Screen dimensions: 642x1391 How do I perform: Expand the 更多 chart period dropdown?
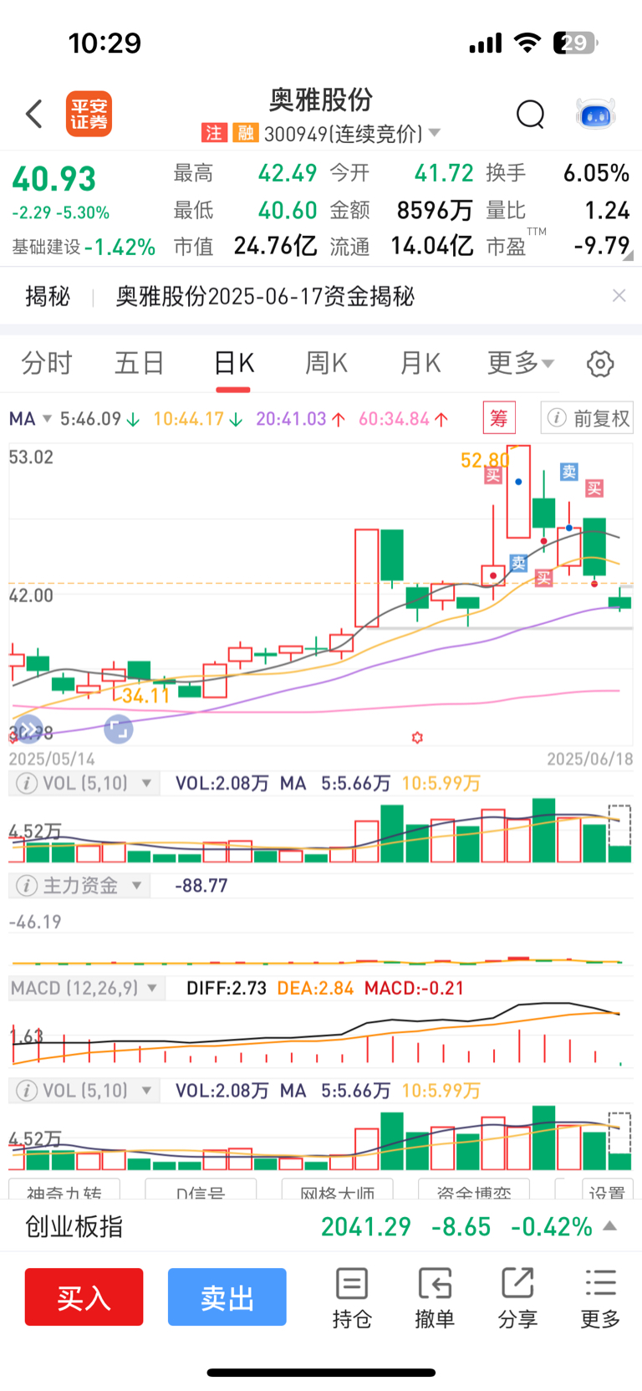coord(521,363)
